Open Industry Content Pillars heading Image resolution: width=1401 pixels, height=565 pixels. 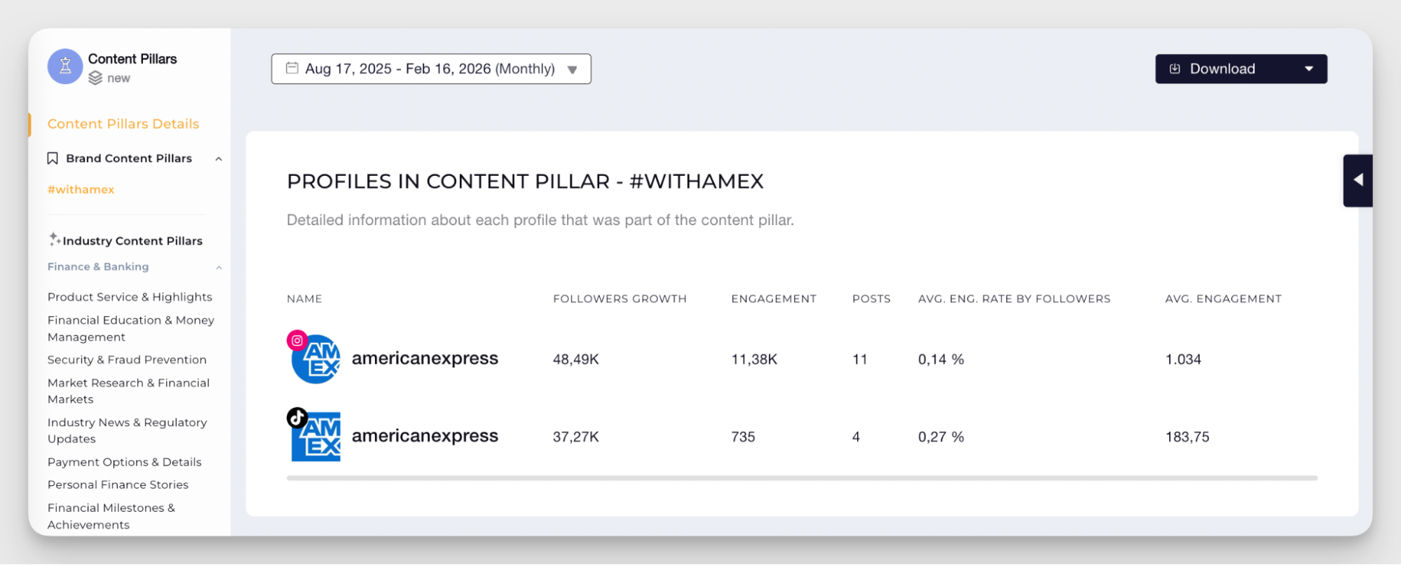[x=132, y=241]
